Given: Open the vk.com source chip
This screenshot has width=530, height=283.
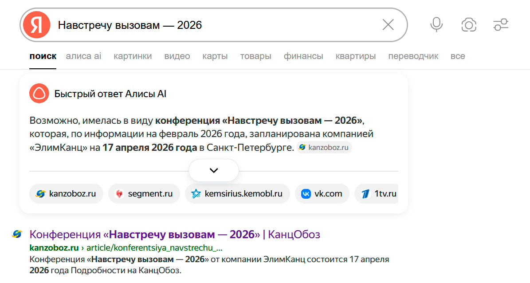Looking at the screenshot, I should pos(322,194).
